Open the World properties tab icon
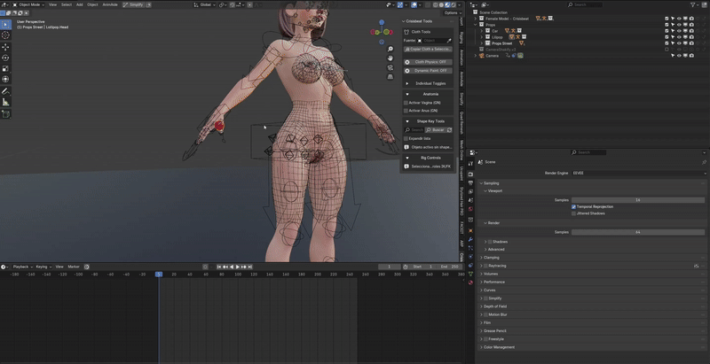The width and height of the screenshot is (710, 364). point(470,209)
